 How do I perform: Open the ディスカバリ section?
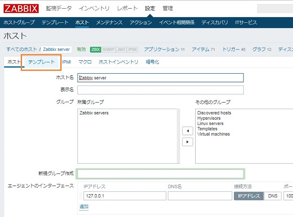pos(215,22)
